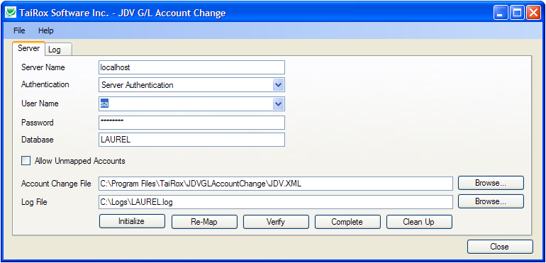Click the User Name label
Viewport: 546px width, 263px height.
(40, 103)
